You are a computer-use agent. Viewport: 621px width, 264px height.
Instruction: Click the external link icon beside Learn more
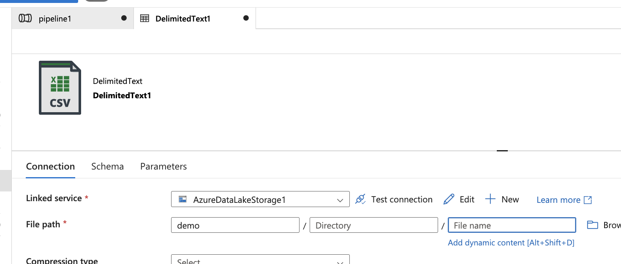588,200
